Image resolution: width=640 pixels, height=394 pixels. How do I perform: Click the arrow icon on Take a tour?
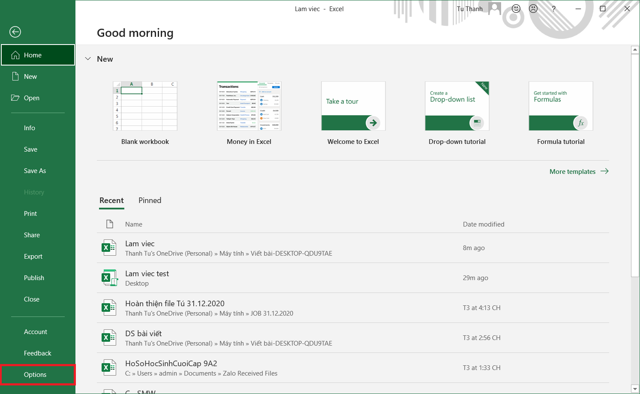pos(373,123)
